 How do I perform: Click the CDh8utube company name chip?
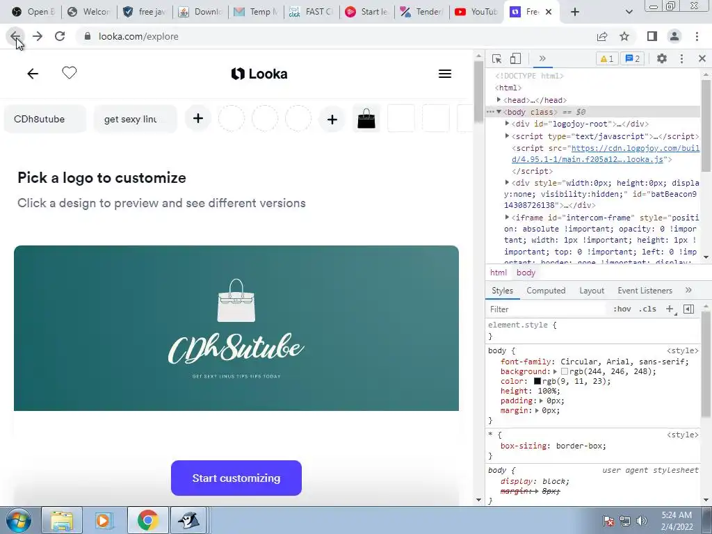(x=44, y=119)
